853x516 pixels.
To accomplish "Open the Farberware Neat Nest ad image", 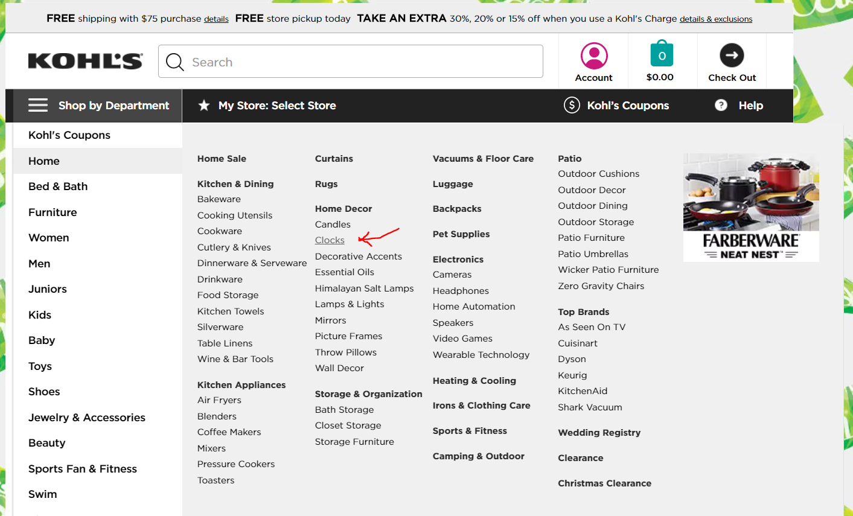I will 751,207.
